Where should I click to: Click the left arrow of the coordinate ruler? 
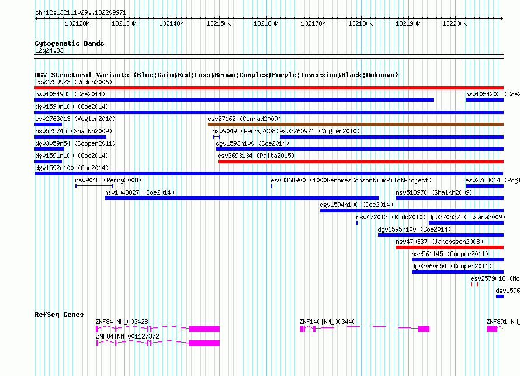click(36, 18)
